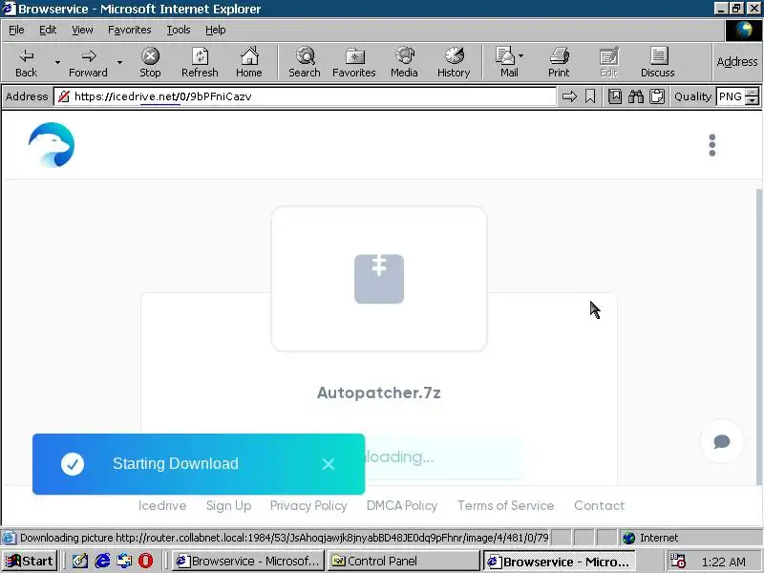
Task: Click the Downloading... button
Action: [443, 457]
